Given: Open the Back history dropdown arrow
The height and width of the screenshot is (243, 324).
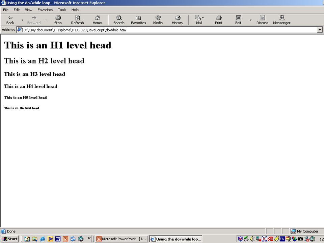Looking at the screenshot, I should 22,20.
